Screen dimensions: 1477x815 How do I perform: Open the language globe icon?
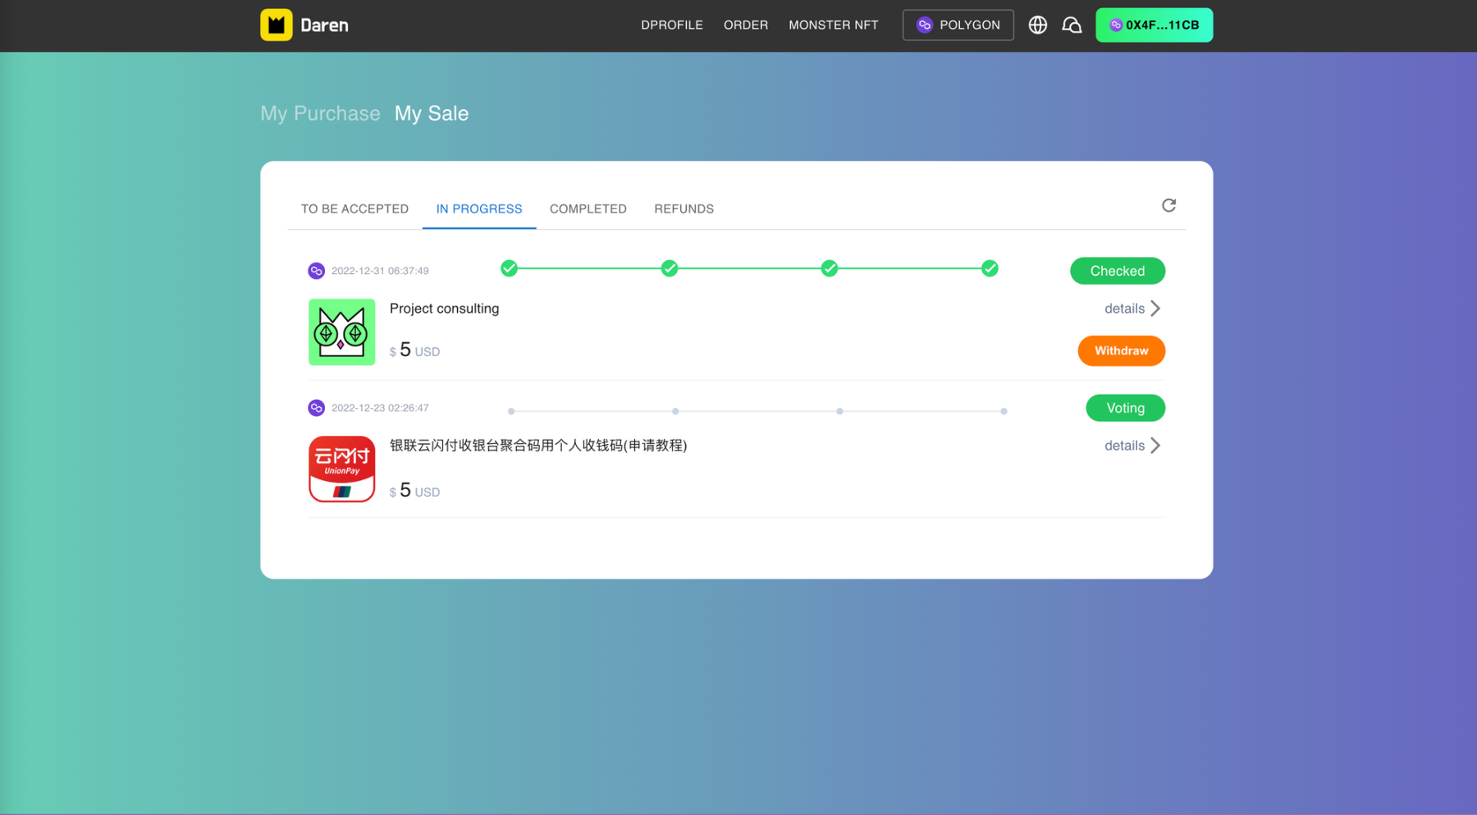pos(1037,25)
